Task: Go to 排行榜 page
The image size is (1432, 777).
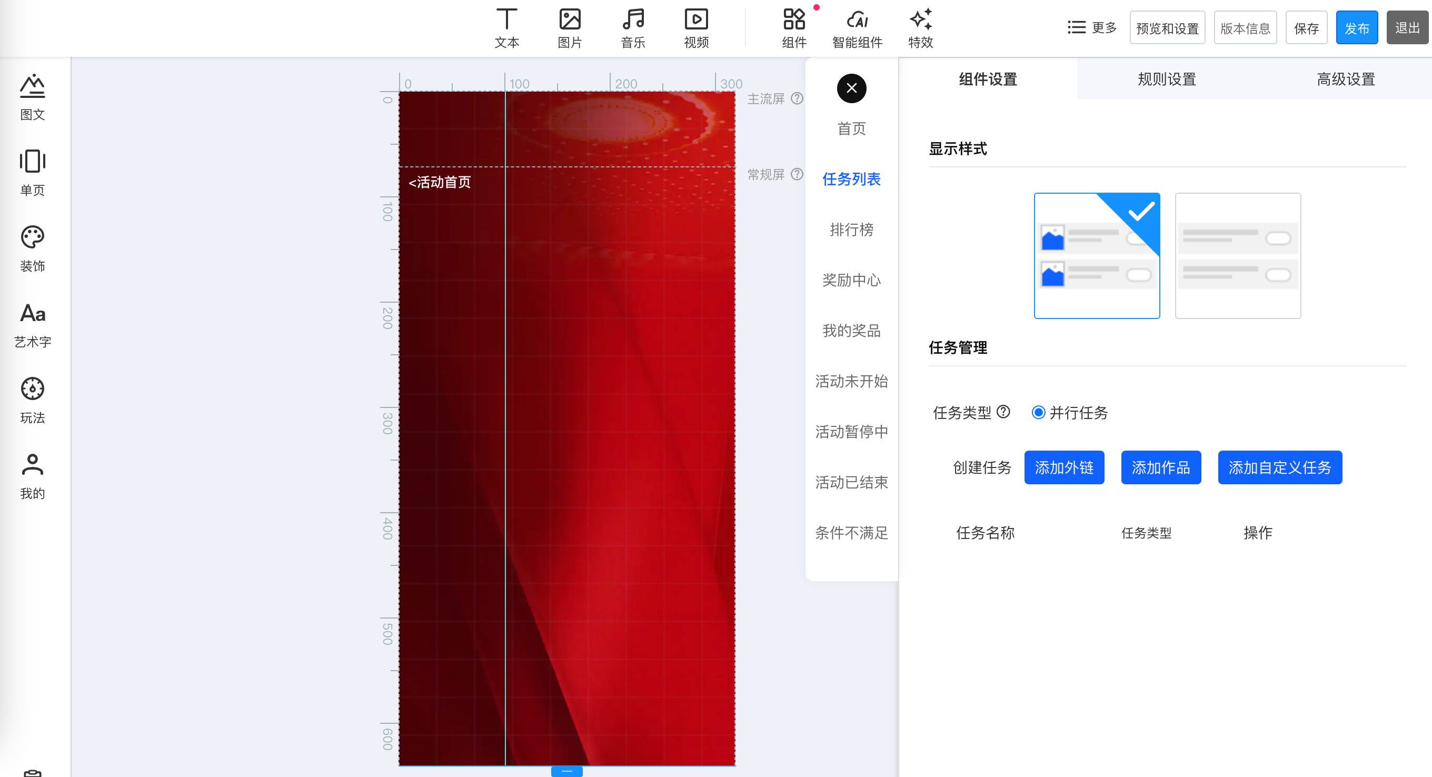Action: click(851, 230)
